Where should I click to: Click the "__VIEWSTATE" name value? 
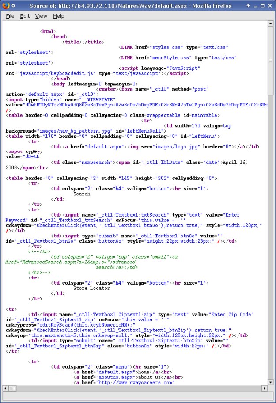97,100
